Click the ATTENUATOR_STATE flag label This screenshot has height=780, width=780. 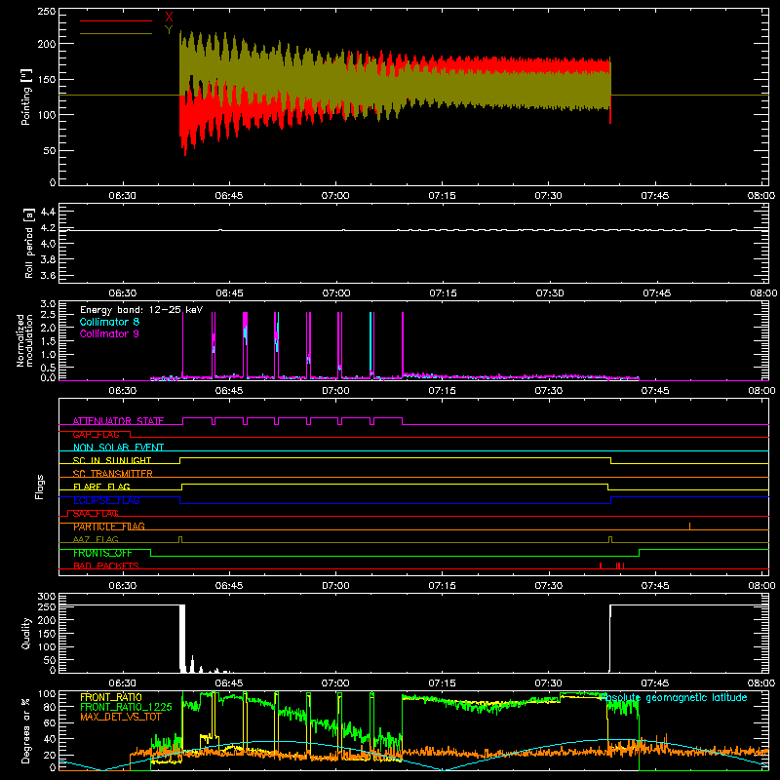click(x=118, y=421)
